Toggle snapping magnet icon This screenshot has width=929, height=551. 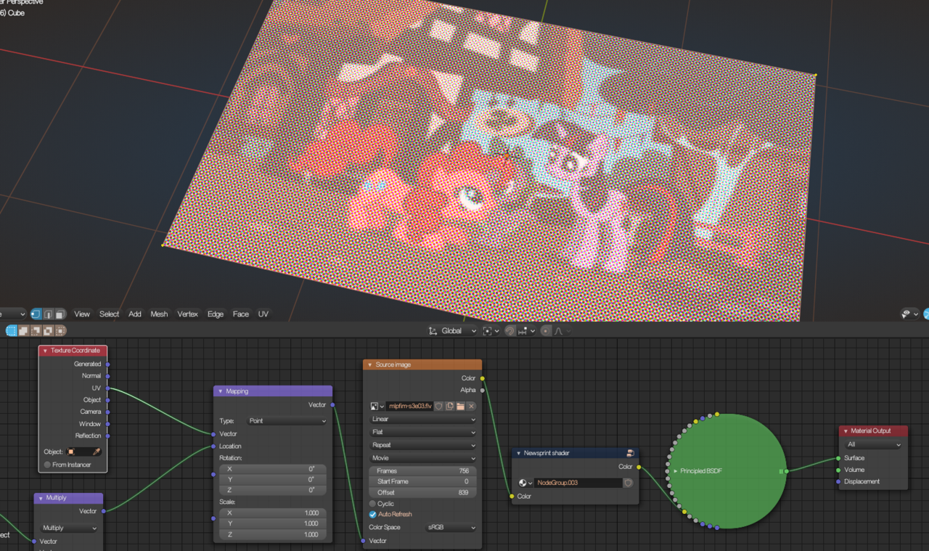coord(510,331)
